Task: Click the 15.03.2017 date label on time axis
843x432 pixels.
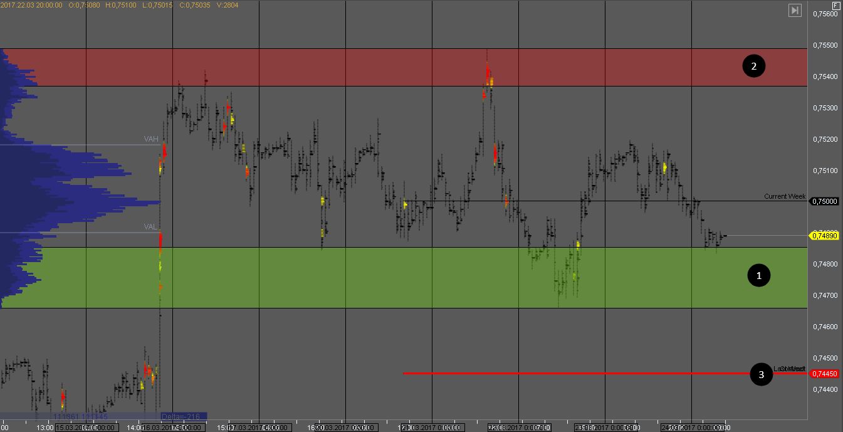Action: point(85,428)
